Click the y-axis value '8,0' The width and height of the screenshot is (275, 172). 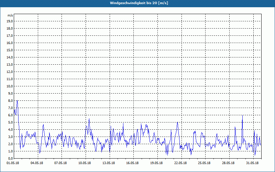[10, 100]
